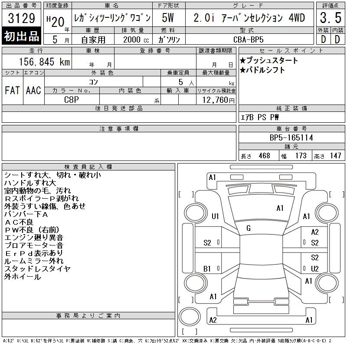Select note 外ホイール

click(x=23, y=277)
